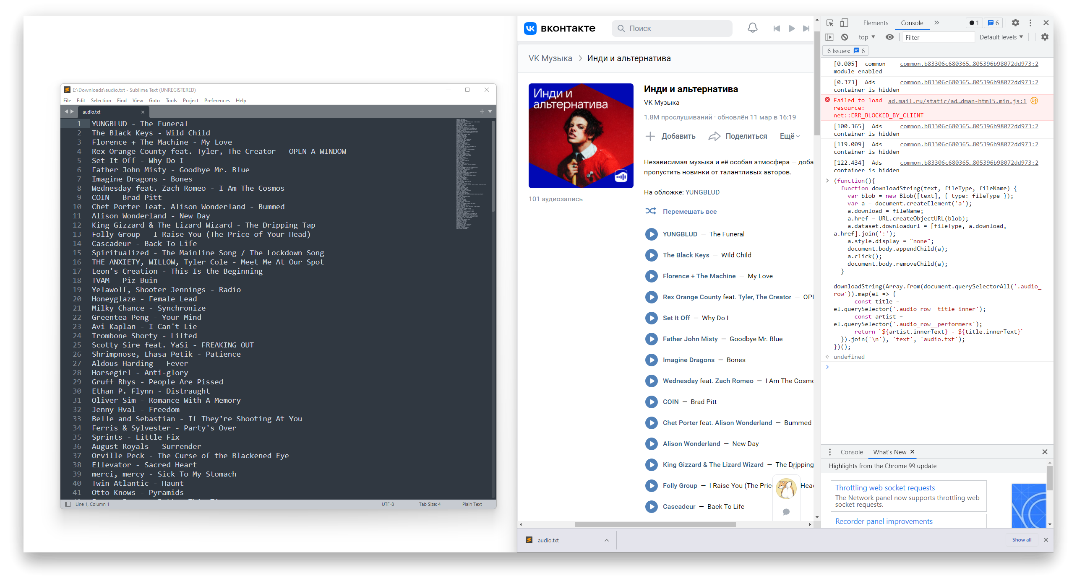Open the ad.mail.ru failed resource link

(957, 101)
